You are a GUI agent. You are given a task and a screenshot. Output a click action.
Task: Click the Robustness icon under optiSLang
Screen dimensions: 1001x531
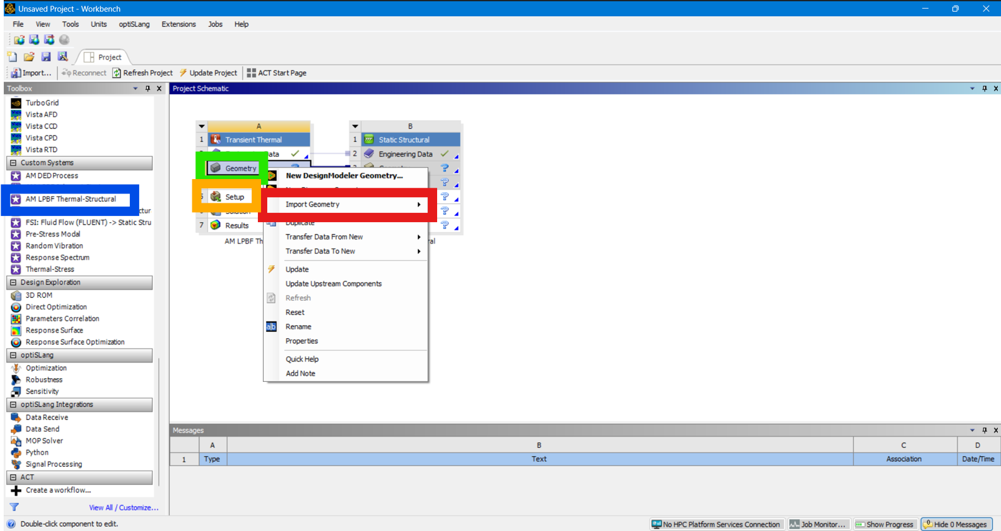(x=16, y=380)
